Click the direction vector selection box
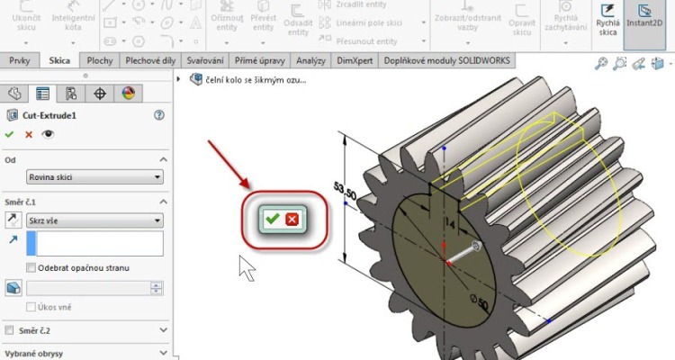This screenshot has height=360, width=675. click(94, 243)
